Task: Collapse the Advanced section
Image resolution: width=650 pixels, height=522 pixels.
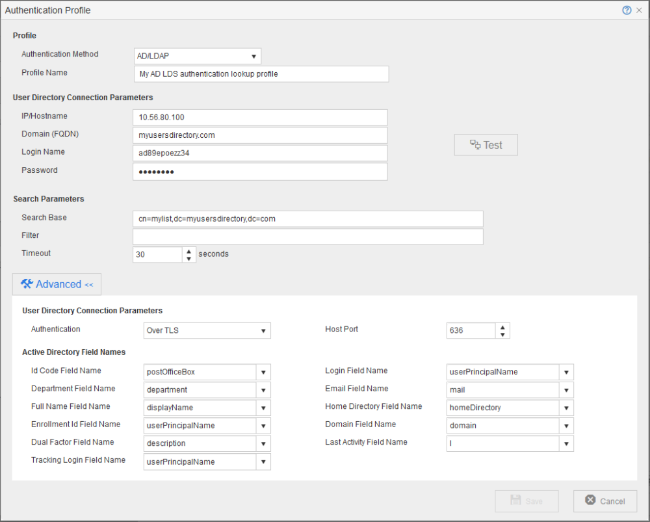Action: tap(57, 284)
